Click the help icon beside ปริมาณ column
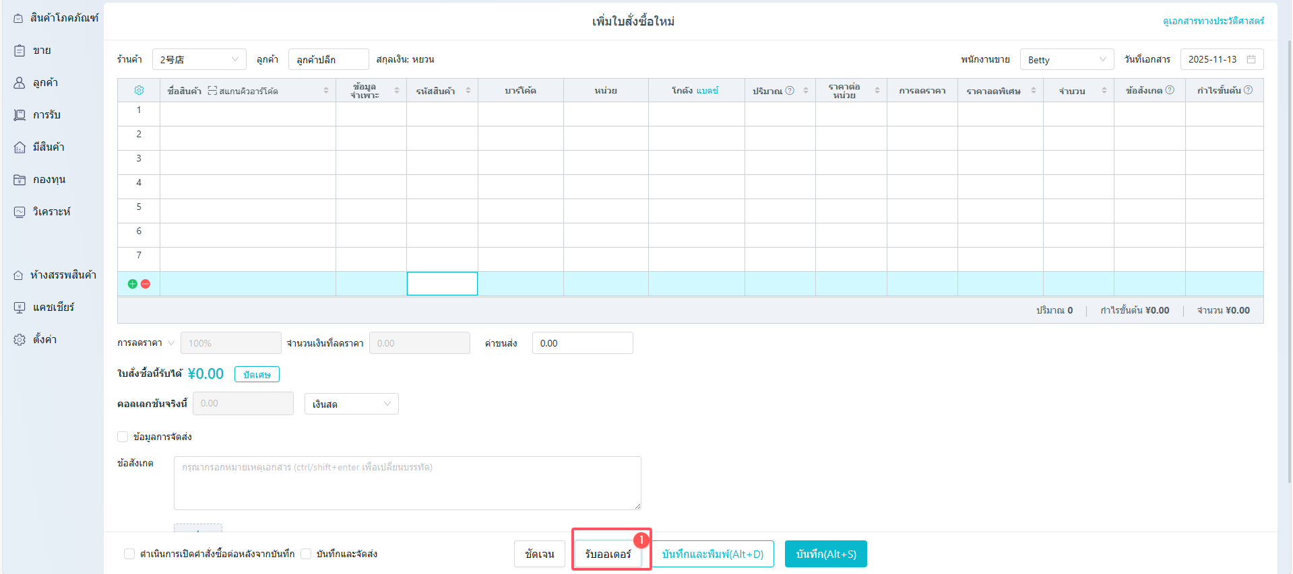Image resolution: width=1293 pixels, height=574 pixels. click(x=790, y=90)
